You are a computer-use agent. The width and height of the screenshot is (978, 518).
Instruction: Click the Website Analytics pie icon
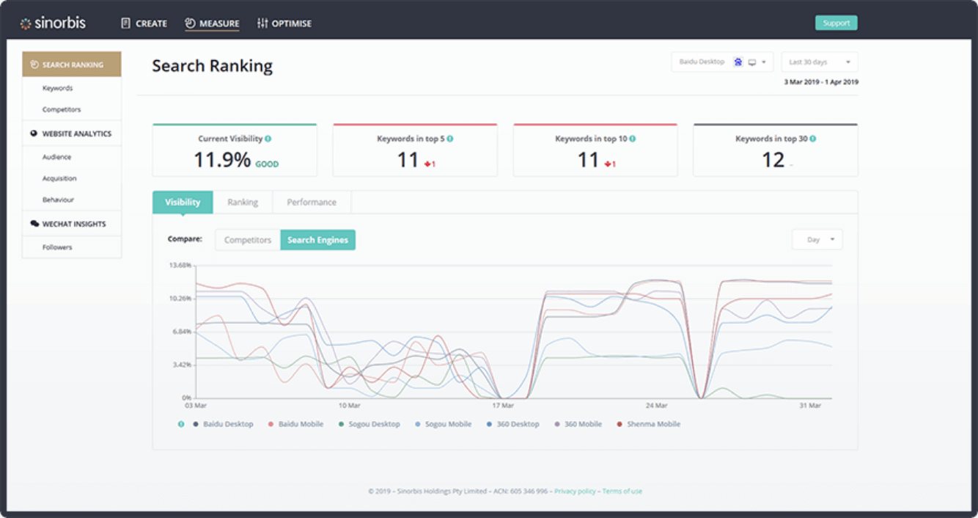click(x=34, y=134)
